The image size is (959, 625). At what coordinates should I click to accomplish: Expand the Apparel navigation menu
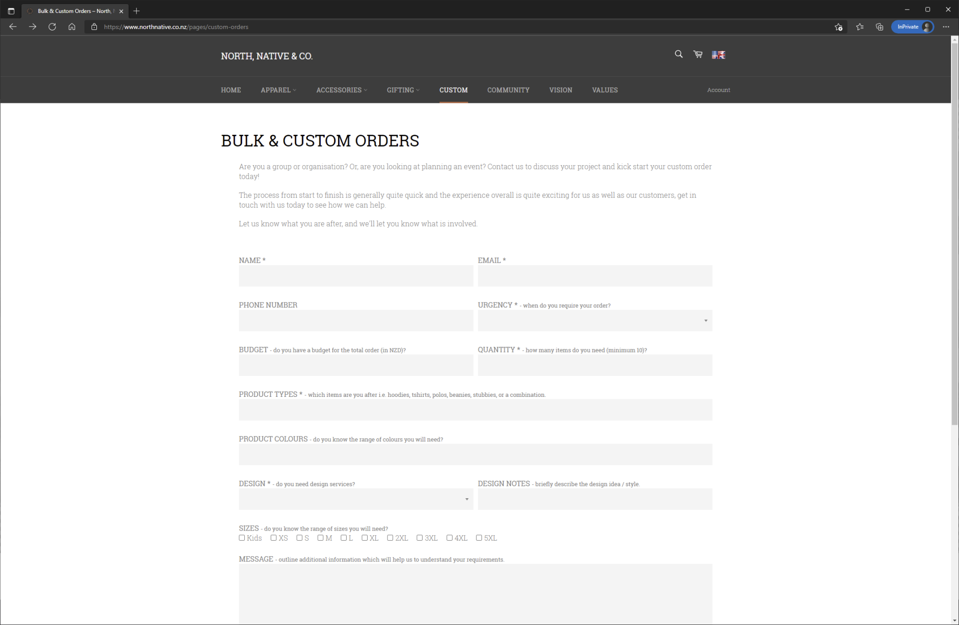(278, 90)
